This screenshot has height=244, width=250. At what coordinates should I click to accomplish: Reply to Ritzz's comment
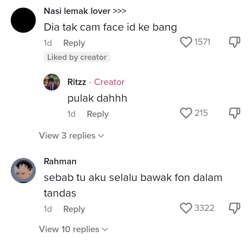tap(98, 114)
